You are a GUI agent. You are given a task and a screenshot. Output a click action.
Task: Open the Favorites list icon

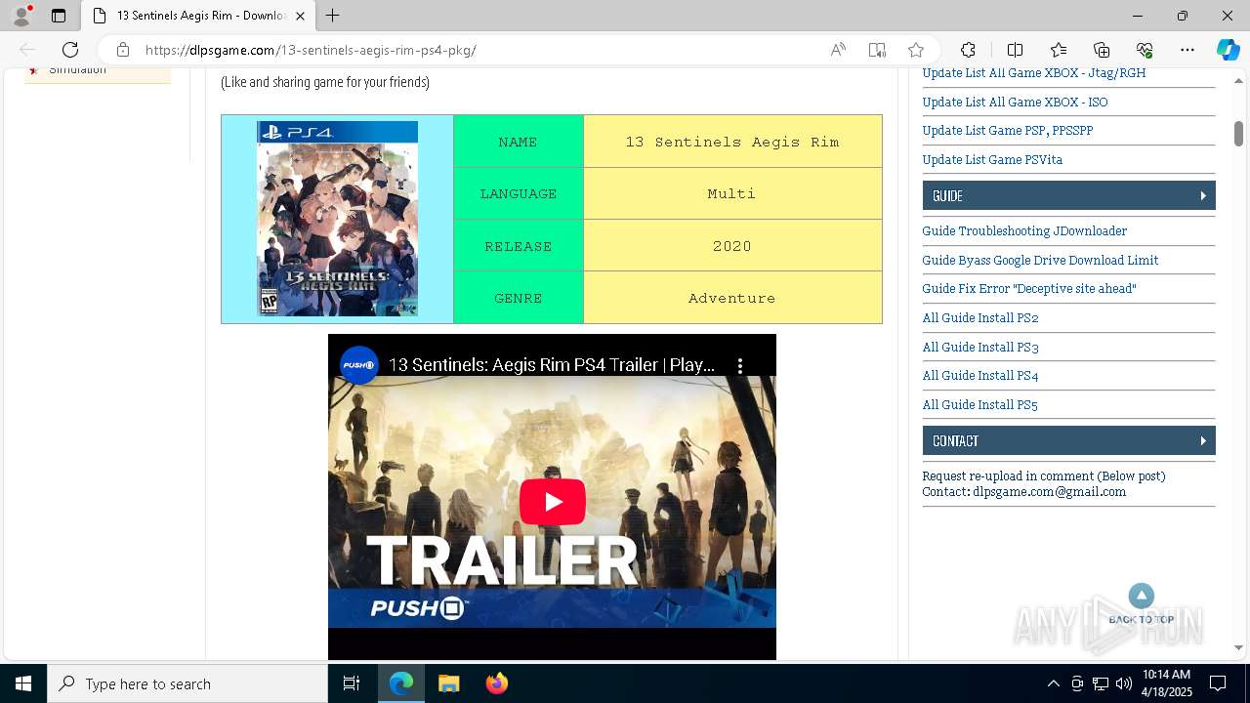pyautogui.click(x=1059, y=50)
